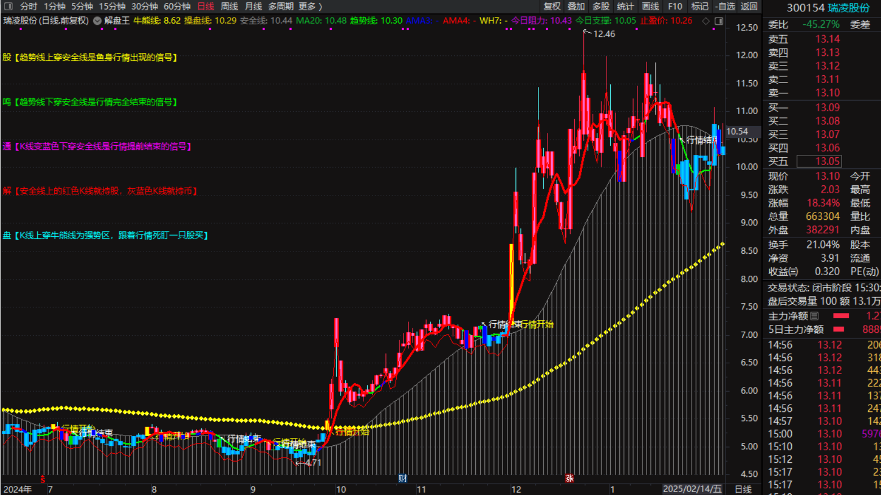881x495 pixels.
Task: Open the 日线 period selector at bottom right
Action: [743, 489]
